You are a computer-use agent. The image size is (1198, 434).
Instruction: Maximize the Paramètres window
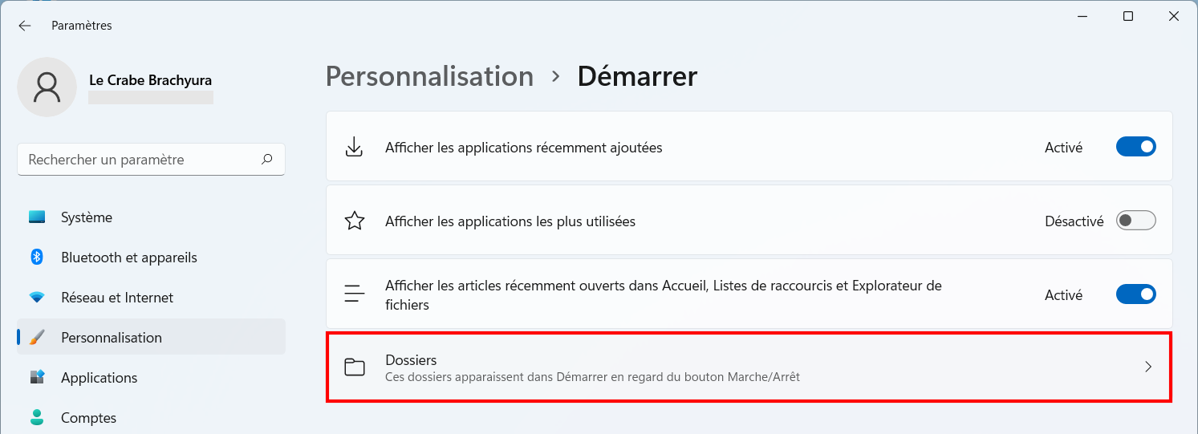1128,16
